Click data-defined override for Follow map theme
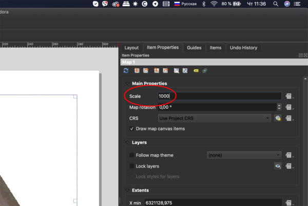 click(x=289, y=155)
